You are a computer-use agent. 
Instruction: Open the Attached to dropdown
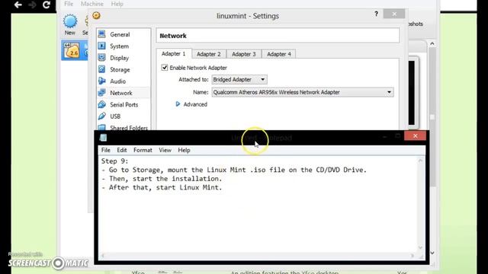tap(239, 79)
